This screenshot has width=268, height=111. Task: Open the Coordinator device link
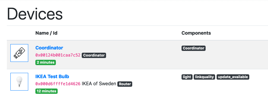coord(49,48)
